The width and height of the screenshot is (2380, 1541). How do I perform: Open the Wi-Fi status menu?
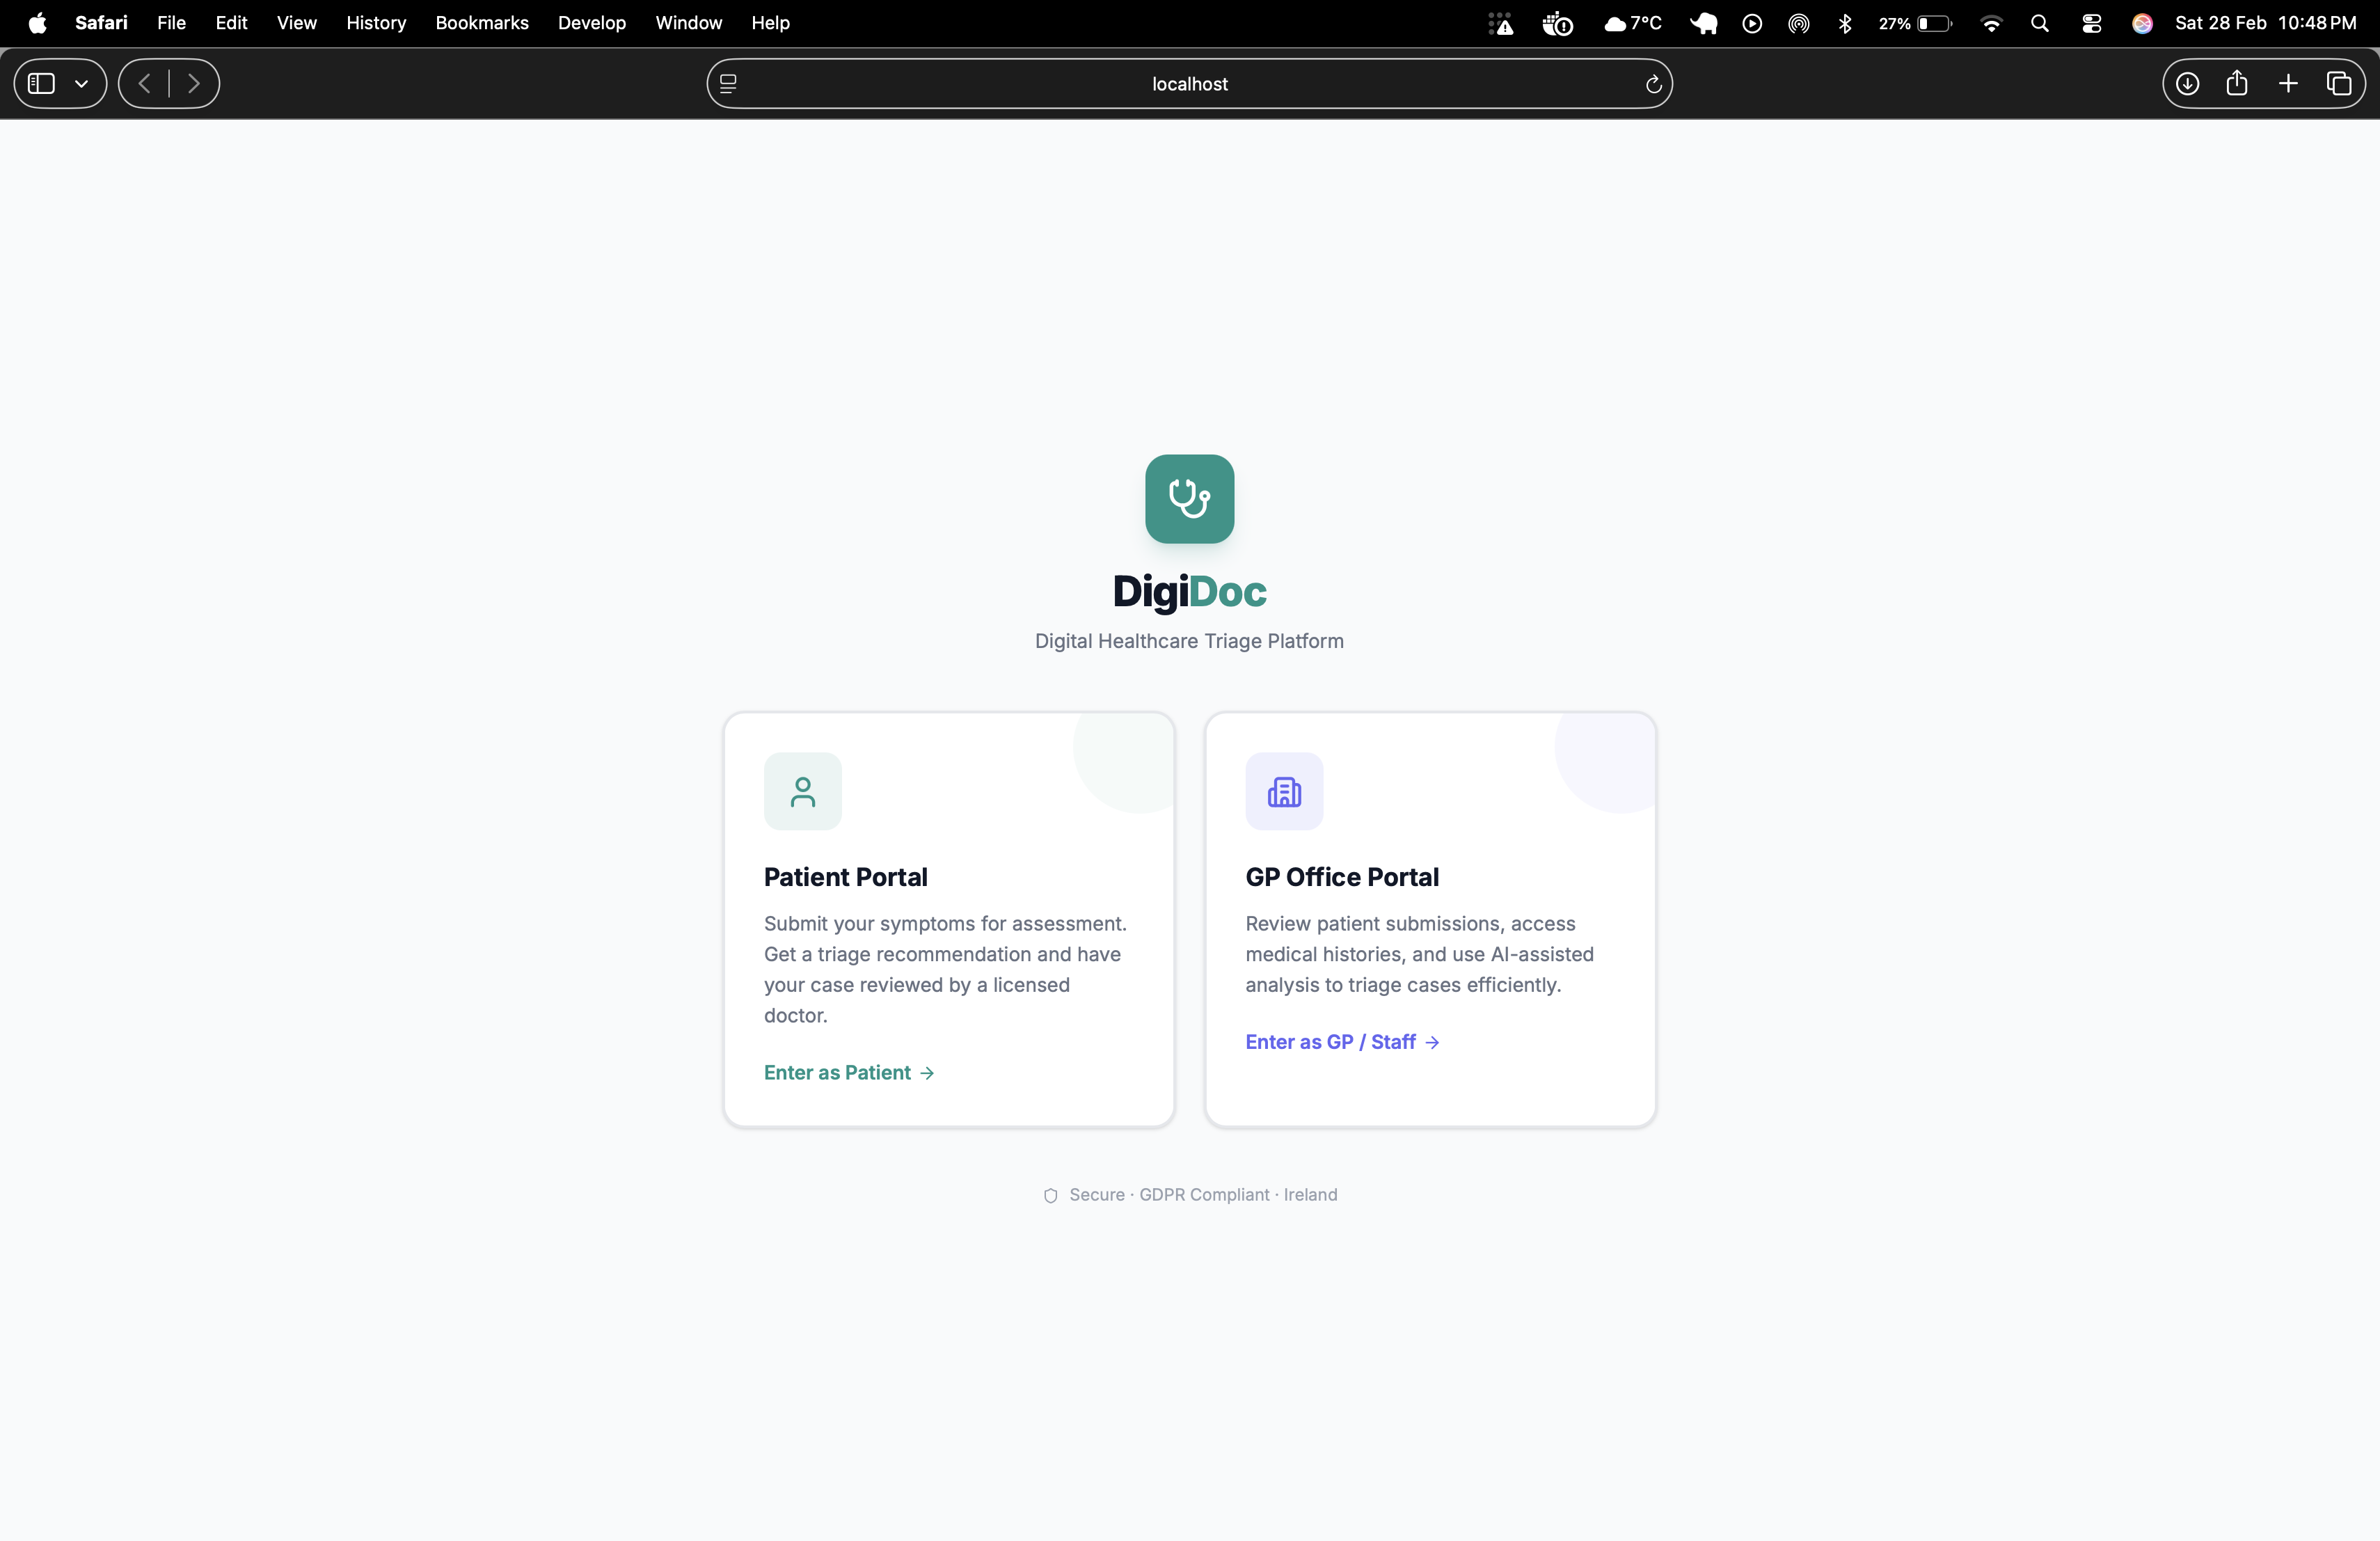(1991, 23)
